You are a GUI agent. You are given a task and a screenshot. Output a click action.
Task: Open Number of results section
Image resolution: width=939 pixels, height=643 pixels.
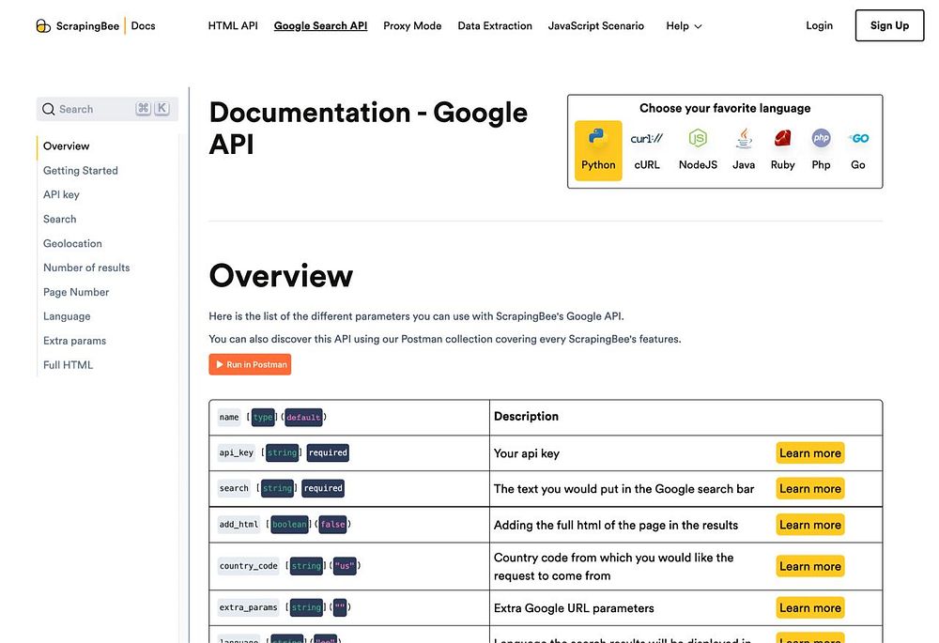point(86,268)
